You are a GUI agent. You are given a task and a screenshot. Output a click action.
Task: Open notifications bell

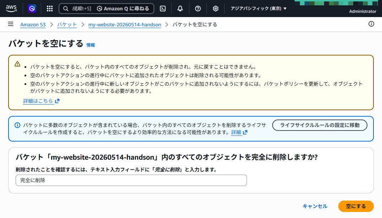180,9
